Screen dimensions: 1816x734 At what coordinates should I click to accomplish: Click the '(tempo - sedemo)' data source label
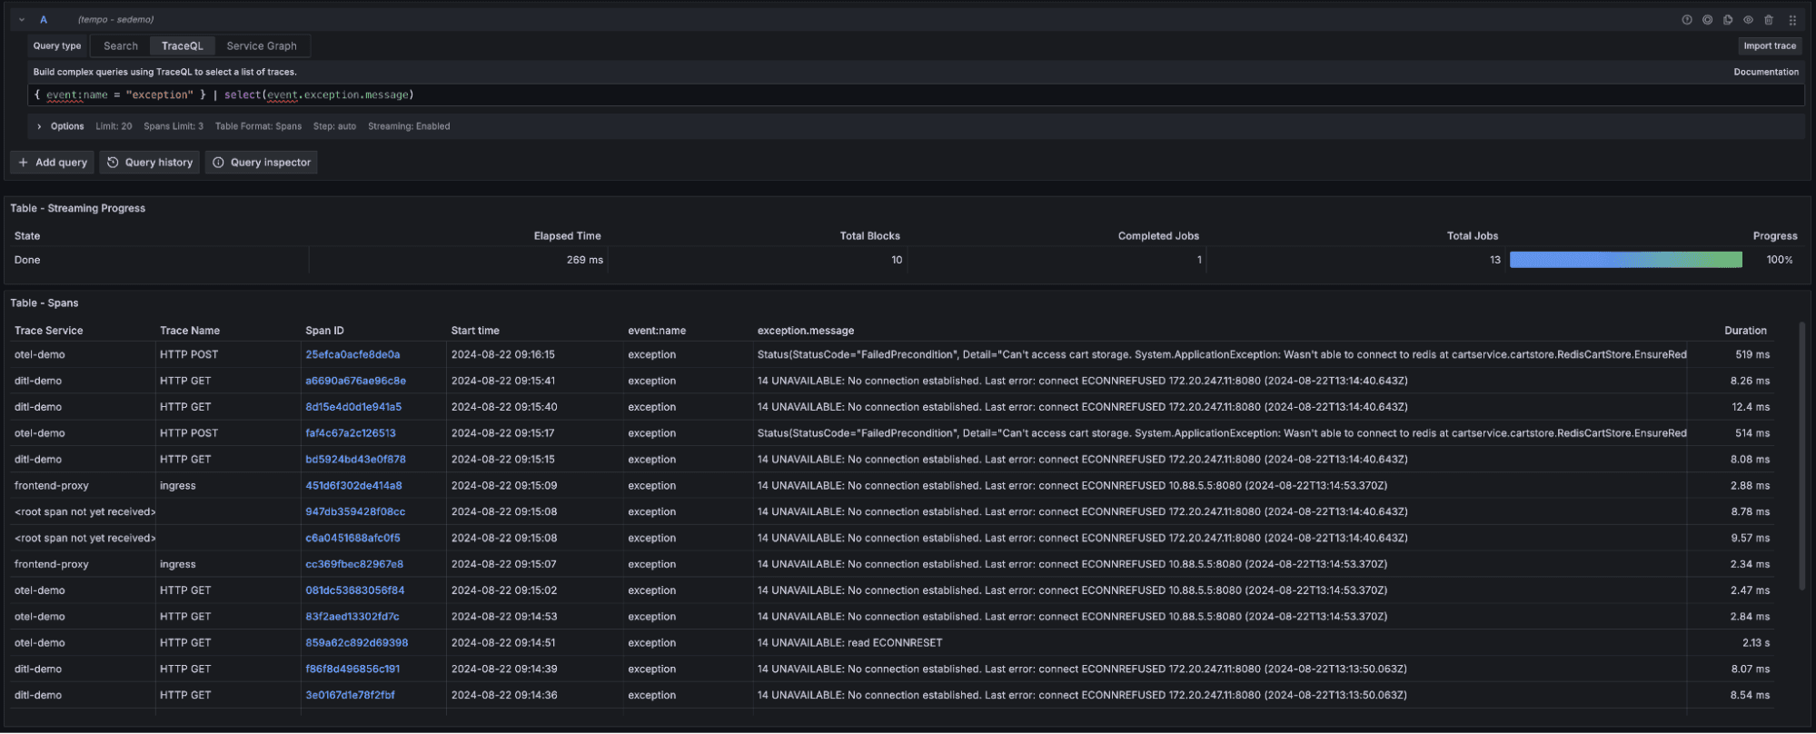[115, 20]
